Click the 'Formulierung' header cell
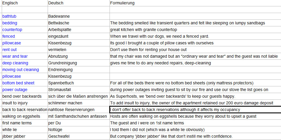 [195, 3]
